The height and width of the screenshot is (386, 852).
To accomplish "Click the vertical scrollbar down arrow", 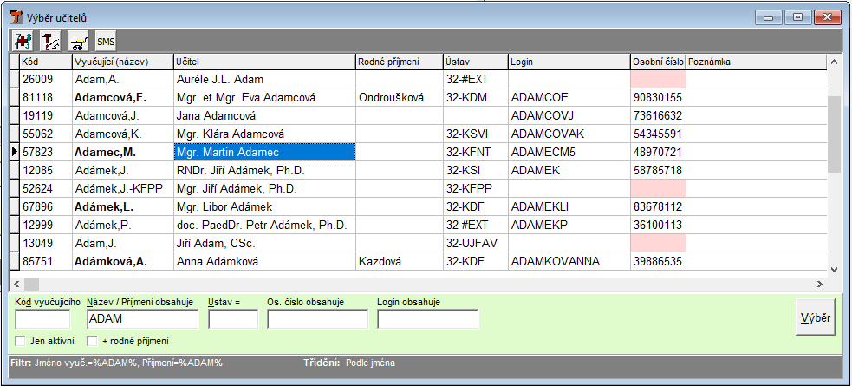I will [x=834, y=269].
